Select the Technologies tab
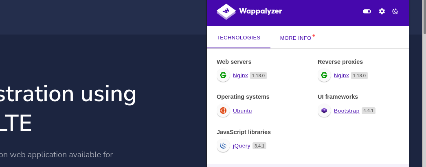This screenshot has height=167, width=426. (238, 38)
